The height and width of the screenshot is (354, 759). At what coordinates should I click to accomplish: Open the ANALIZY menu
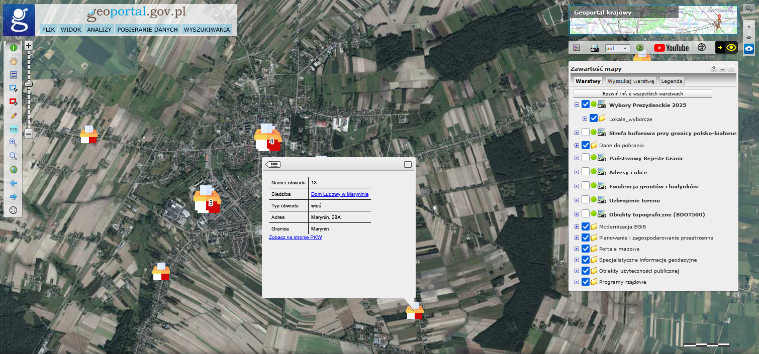(99, 30)
